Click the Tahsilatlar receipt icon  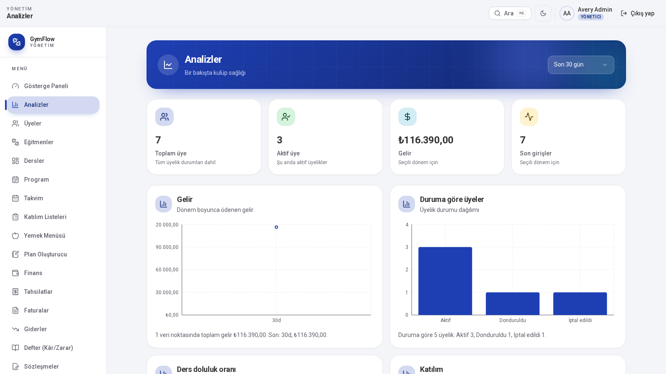[x=15, y=292]
